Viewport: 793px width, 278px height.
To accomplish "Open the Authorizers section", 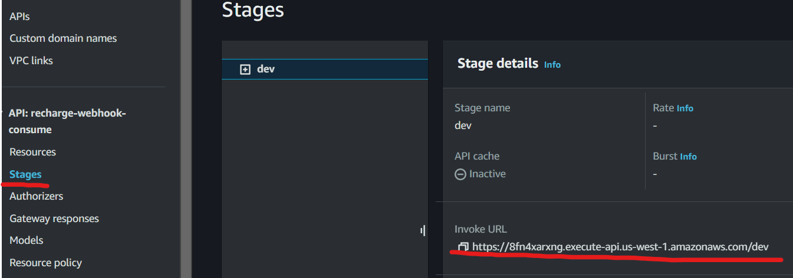I will [36, 196].
